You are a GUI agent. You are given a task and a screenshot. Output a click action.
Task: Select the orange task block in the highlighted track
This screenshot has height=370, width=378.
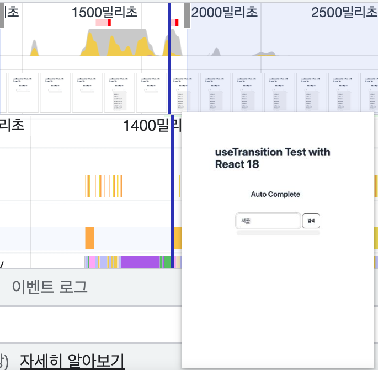pyautogui.click(x=90, y=238)
